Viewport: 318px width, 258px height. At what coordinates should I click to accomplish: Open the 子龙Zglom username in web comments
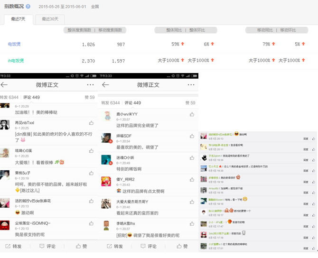(x=215, y=156)
